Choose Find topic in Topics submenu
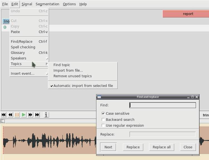Image resolution: width=209 pixels, height=160 pixels. [x=83, y=65]
